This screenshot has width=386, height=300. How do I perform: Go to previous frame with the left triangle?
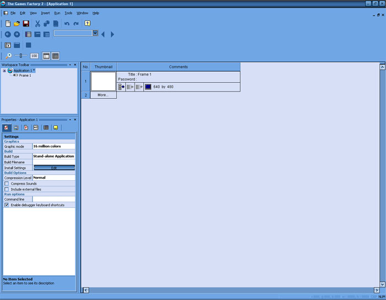point(103,34)
